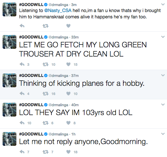The height and width of the screenshot is (157, 167).
Task: Like the Goodmorning tweet
Action: [68, 152]
